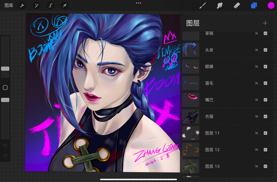Tap the 图层 13 green cross thumbnail
Image resolution: width=277 pixels, height=182 pixels.
click(191, 166)
